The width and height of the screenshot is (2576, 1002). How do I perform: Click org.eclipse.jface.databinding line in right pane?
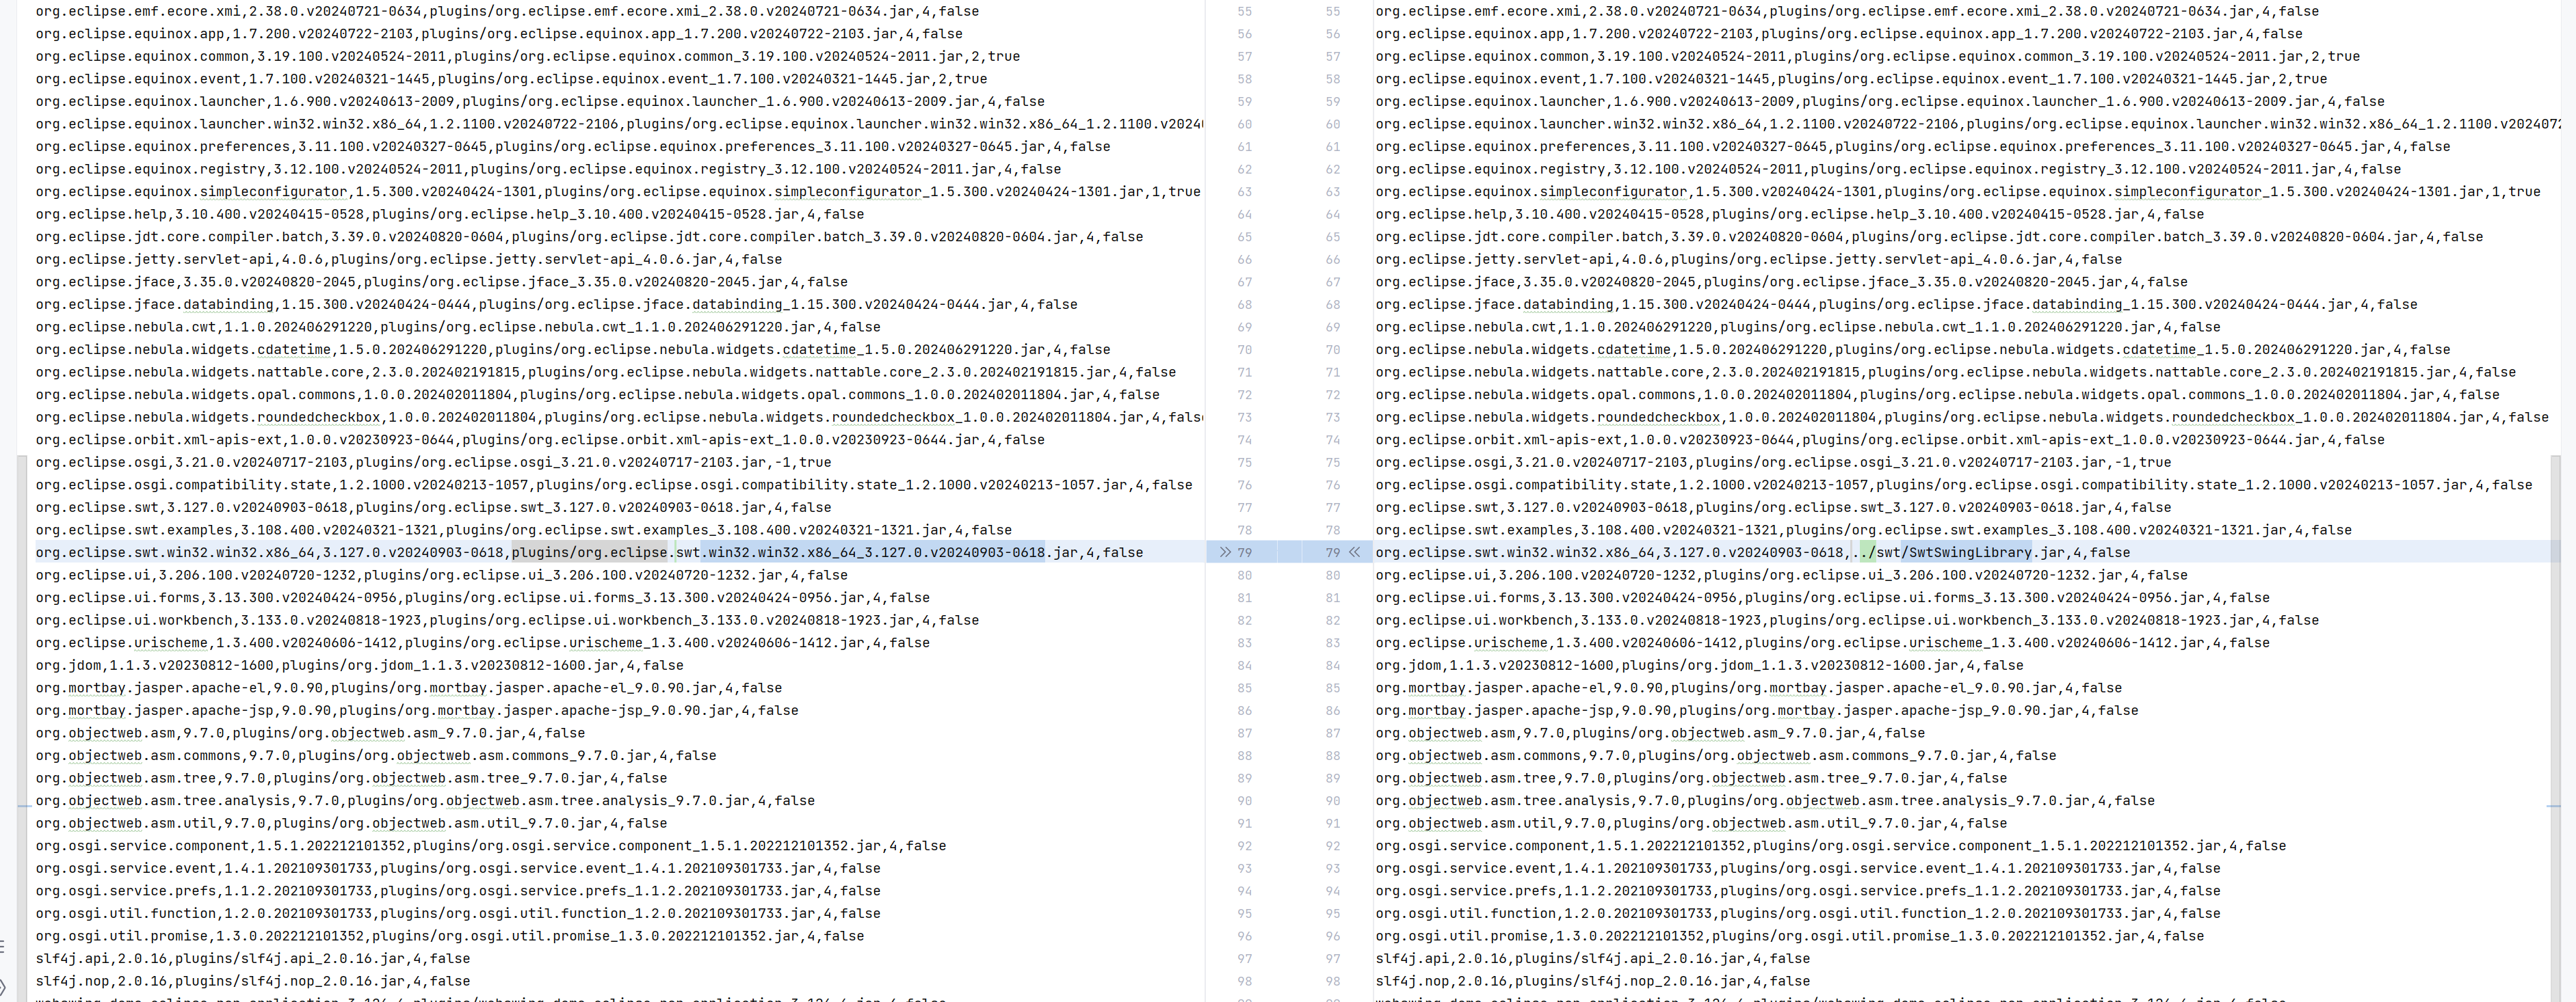(1897, 305)
